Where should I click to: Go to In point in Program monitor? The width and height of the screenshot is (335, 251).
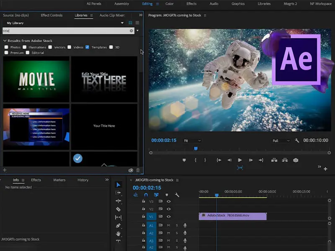pyautogui.click(x=219, y=160)
